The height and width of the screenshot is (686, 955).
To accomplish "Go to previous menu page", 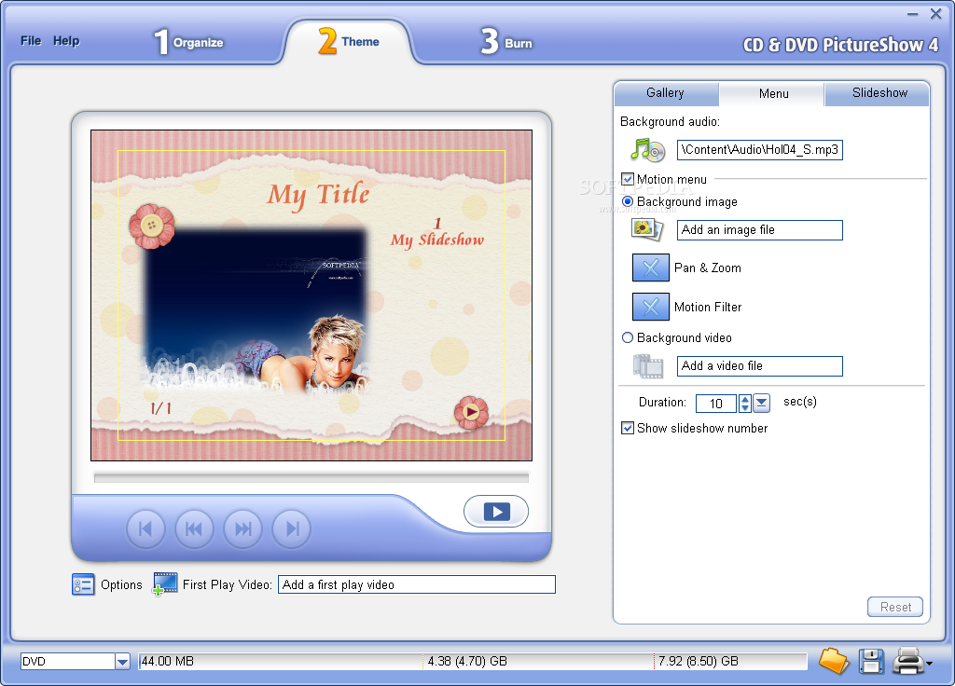I will click(194, 529).
